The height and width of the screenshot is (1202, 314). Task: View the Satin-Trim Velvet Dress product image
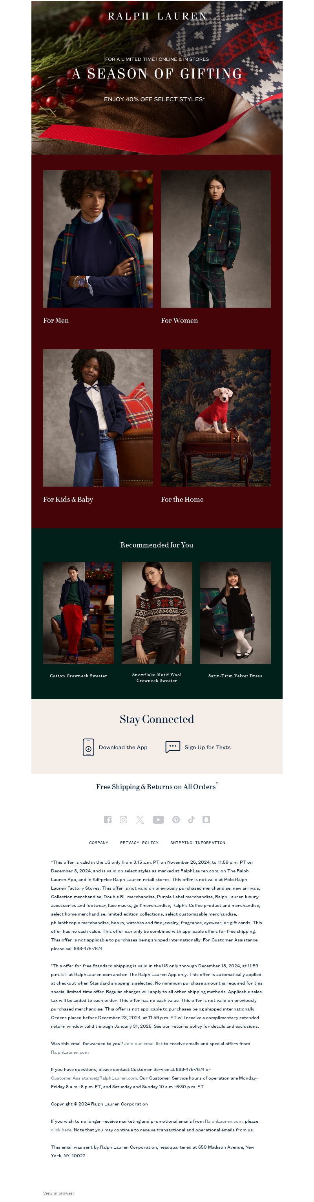coord(235,613)
